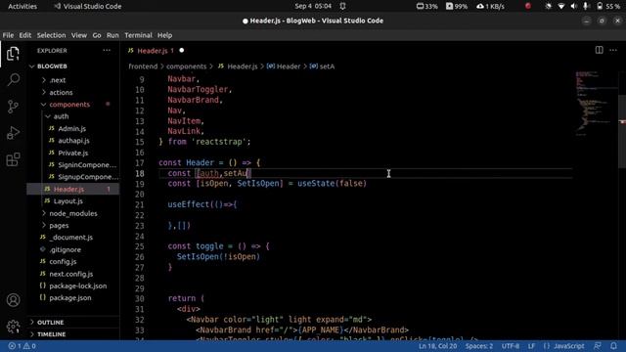Open config.js file
This screenshot has width=626, height=352.
[63, 262]
